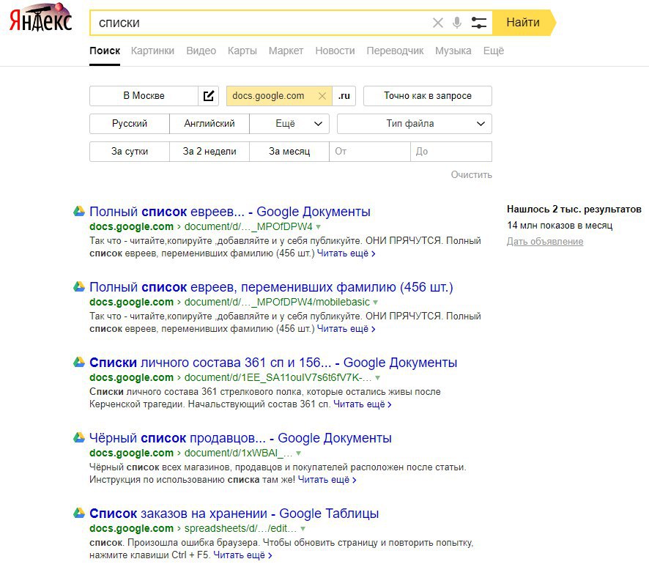Screen dimensions: 649x578
Task: Toggle the Английский language filter
Action: (209, 123)
